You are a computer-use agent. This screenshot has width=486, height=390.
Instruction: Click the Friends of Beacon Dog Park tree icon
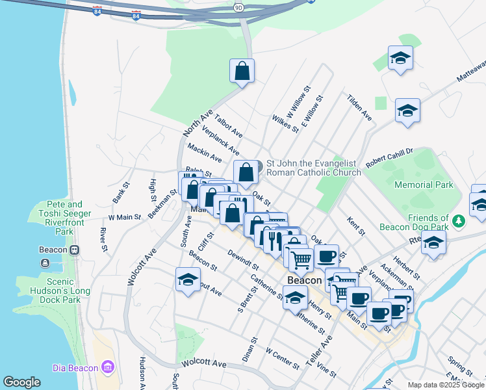coord(459,222)
